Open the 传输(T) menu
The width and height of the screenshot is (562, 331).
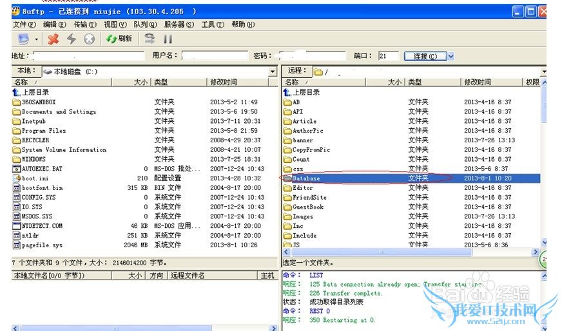click(x=85, y=24)
